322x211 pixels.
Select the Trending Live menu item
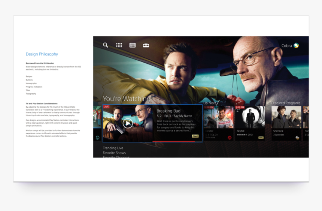pyautogui.click(x=113, y=148)
